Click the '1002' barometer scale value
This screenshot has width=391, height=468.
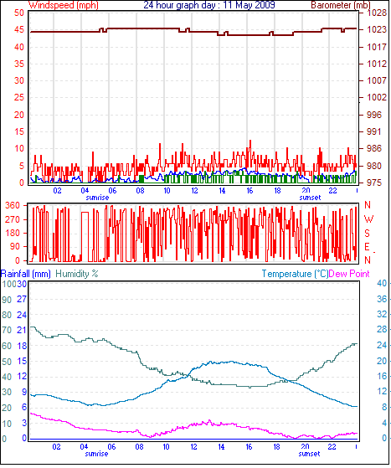pyautogui.click(x=377, y=97)
